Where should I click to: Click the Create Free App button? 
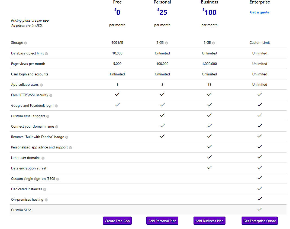click(117, 221)
